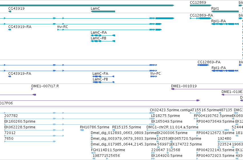243x160 pixels.
Task: Click the Rpl1 gene label
Action: coord(215,9)
